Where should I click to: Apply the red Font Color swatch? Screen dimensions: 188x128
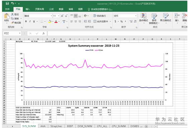pyautogui.click(x=56, y=22)
